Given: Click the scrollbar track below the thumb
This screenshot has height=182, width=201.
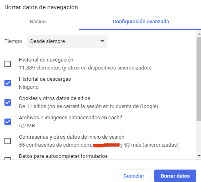Looking at the screenshot, I should [x=199, y=137].
